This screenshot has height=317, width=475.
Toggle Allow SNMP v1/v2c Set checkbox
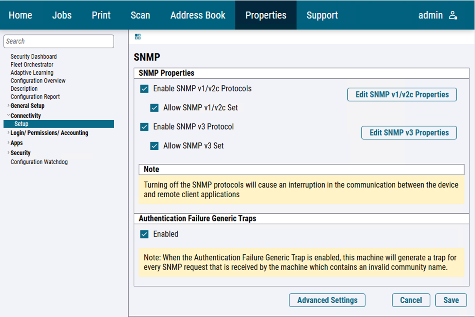[x=155, y=108]
